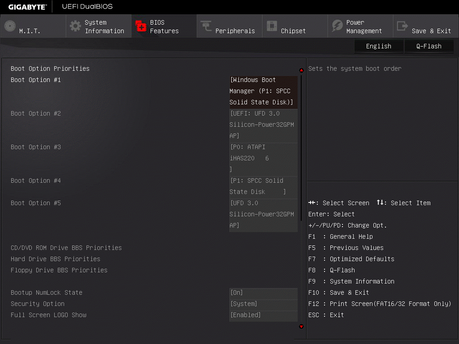Click the English language button
459x344 pixels.
[379, 46]
